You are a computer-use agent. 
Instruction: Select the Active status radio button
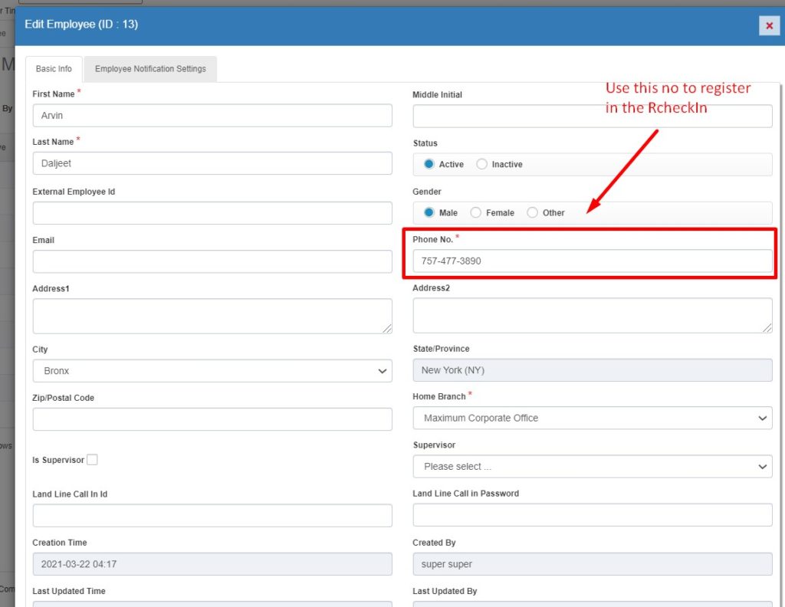(x=429, y=164)
